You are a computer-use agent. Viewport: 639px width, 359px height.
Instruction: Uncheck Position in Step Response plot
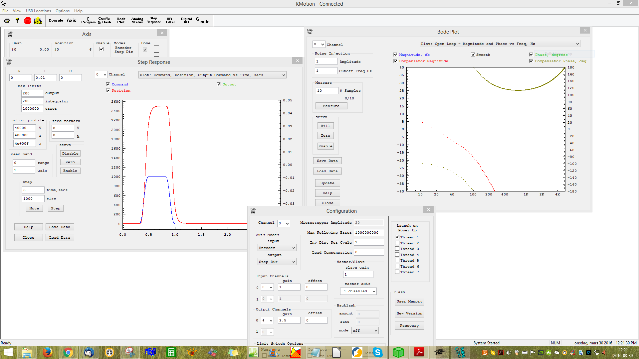tap(108, 90)
